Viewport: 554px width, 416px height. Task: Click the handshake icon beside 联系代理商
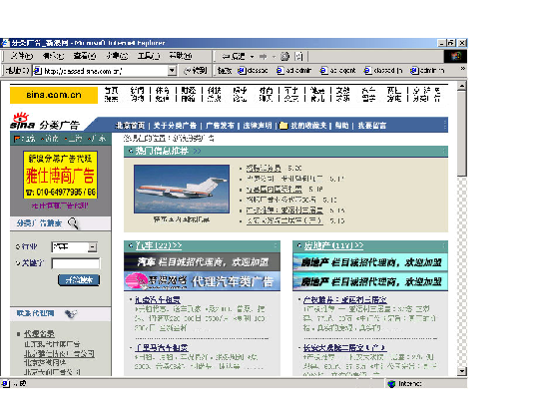(x=71, y=313)
